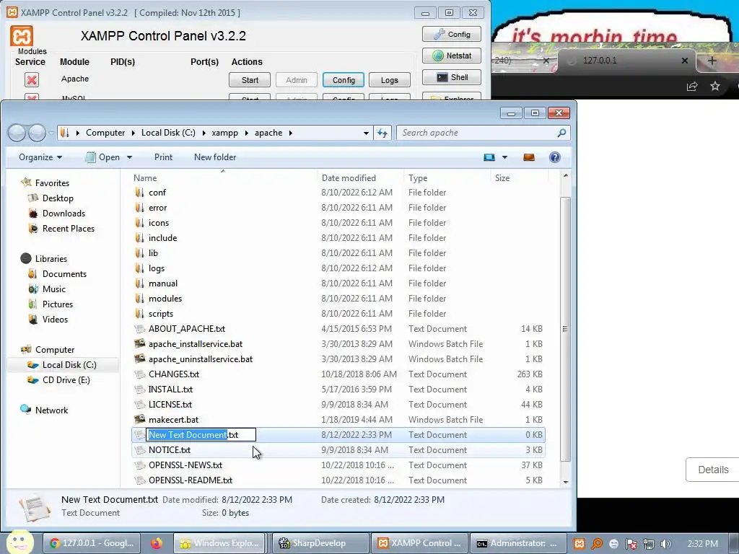
Task: Open Firefox from the taskbar
Action: [157, 544]
